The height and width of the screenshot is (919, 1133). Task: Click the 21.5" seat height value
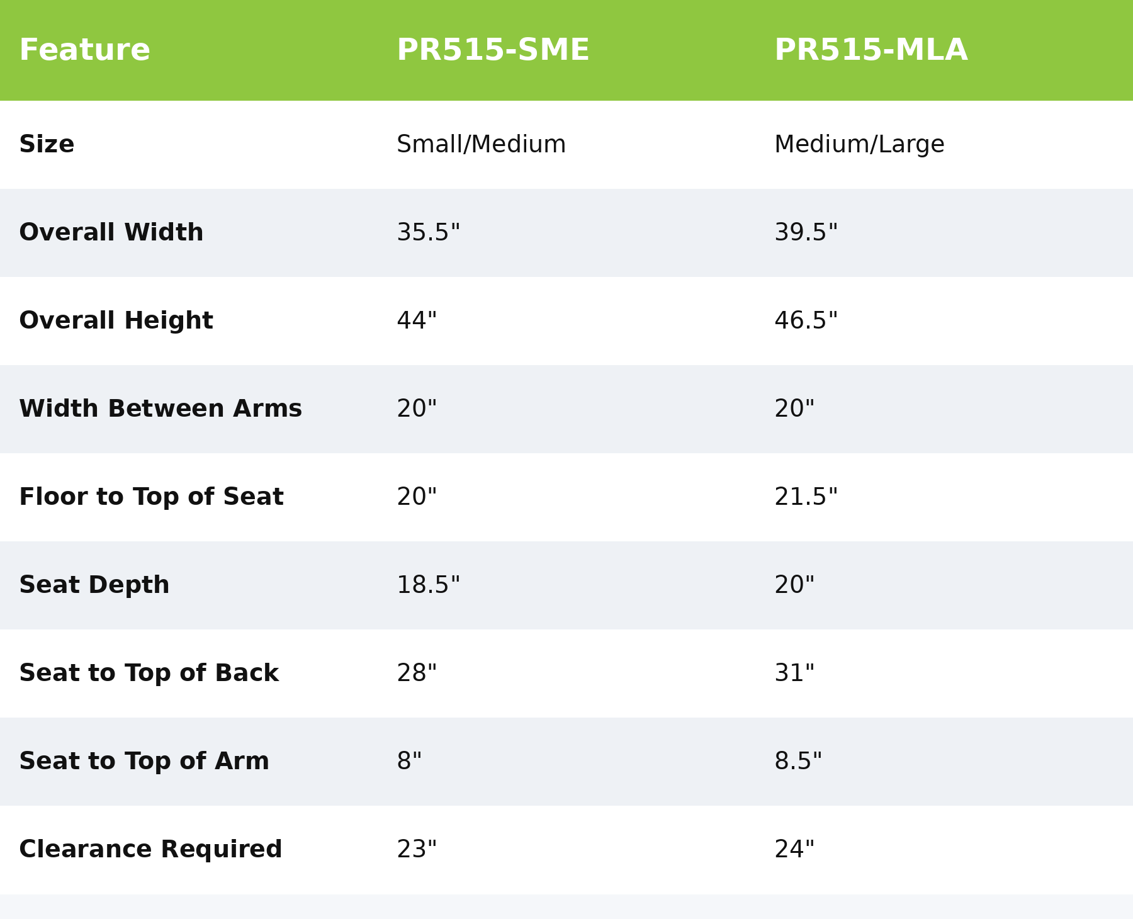tap(806, 497)
